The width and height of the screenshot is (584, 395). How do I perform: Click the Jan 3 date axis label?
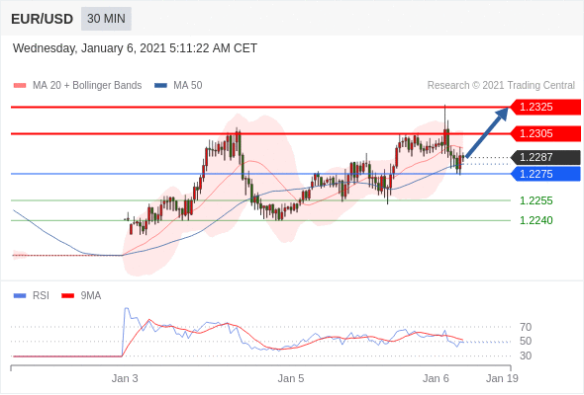point(125,378)
